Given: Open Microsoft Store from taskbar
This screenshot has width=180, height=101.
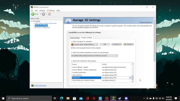Looking at the screenshot, I should point(74,98).
